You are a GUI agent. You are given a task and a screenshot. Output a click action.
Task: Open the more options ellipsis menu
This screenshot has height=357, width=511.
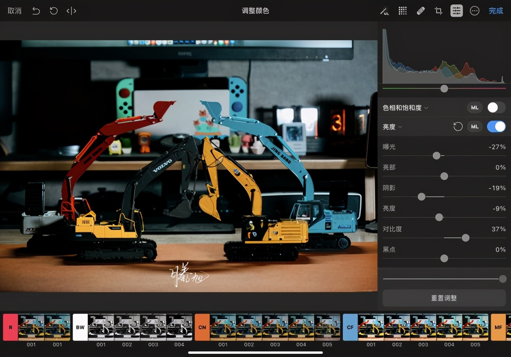474,11
